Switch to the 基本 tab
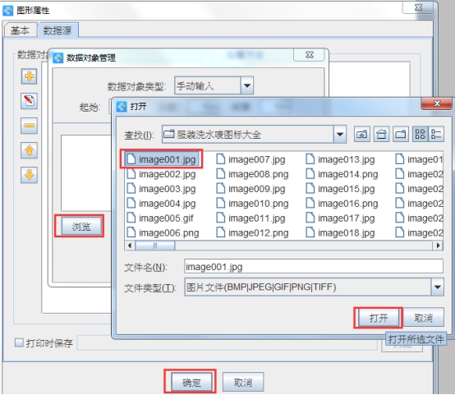455x395 pixels. point(20,30)
